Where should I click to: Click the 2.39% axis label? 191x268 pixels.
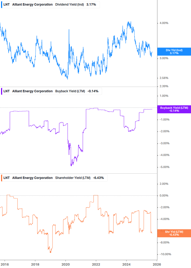164,86
